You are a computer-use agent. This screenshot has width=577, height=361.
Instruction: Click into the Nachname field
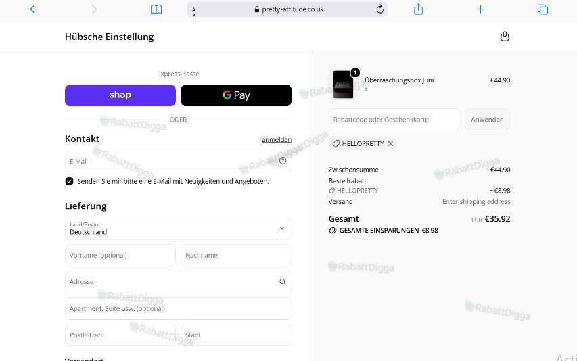[x=236, y=255]
